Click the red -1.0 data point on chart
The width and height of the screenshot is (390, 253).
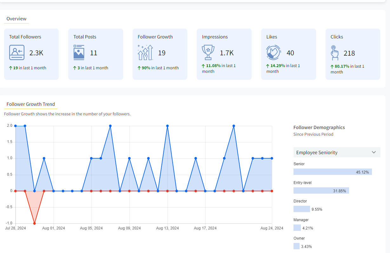(x=34, y=223)
